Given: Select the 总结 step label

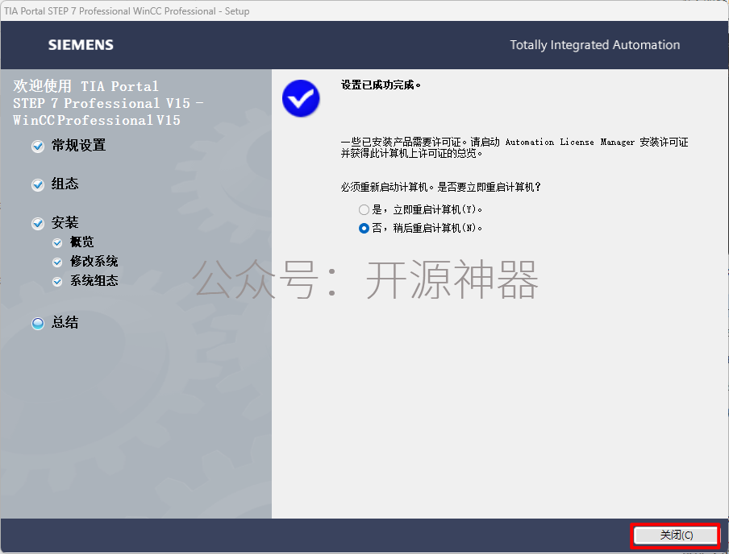Looking at the screenshot, I should click(x=65, y=322).
